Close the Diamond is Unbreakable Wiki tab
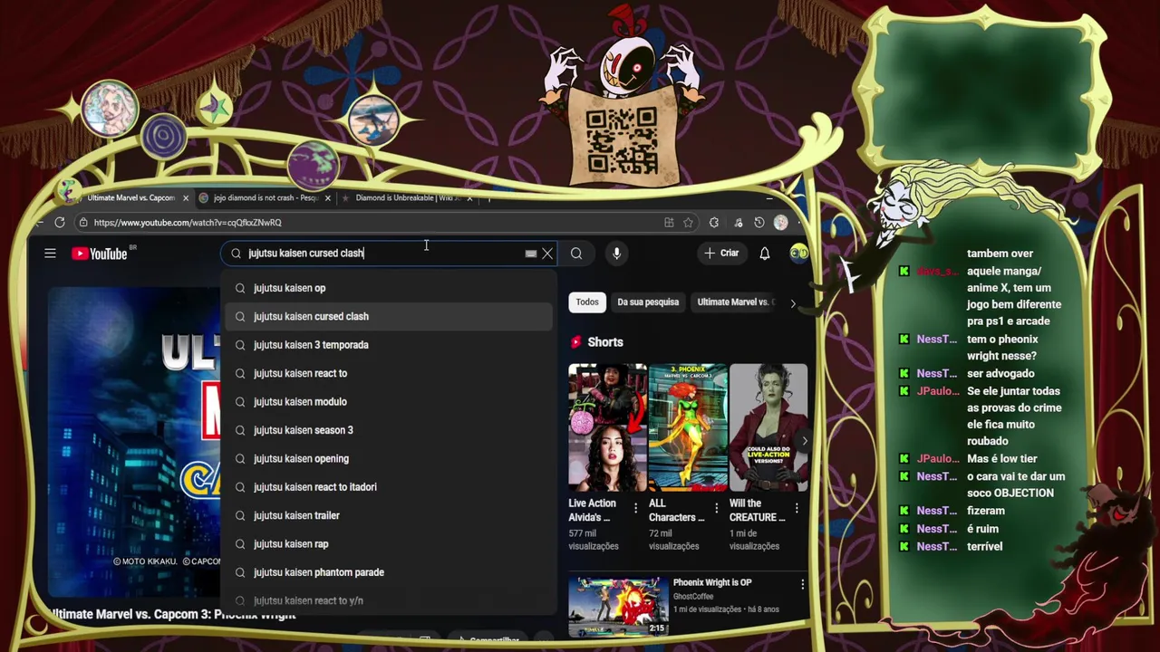 tap(469, 198)
